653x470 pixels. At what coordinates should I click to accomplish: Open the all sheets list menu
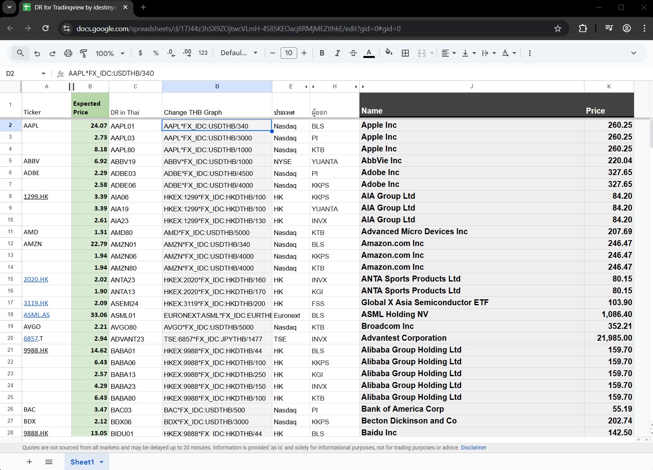point(49,462)
